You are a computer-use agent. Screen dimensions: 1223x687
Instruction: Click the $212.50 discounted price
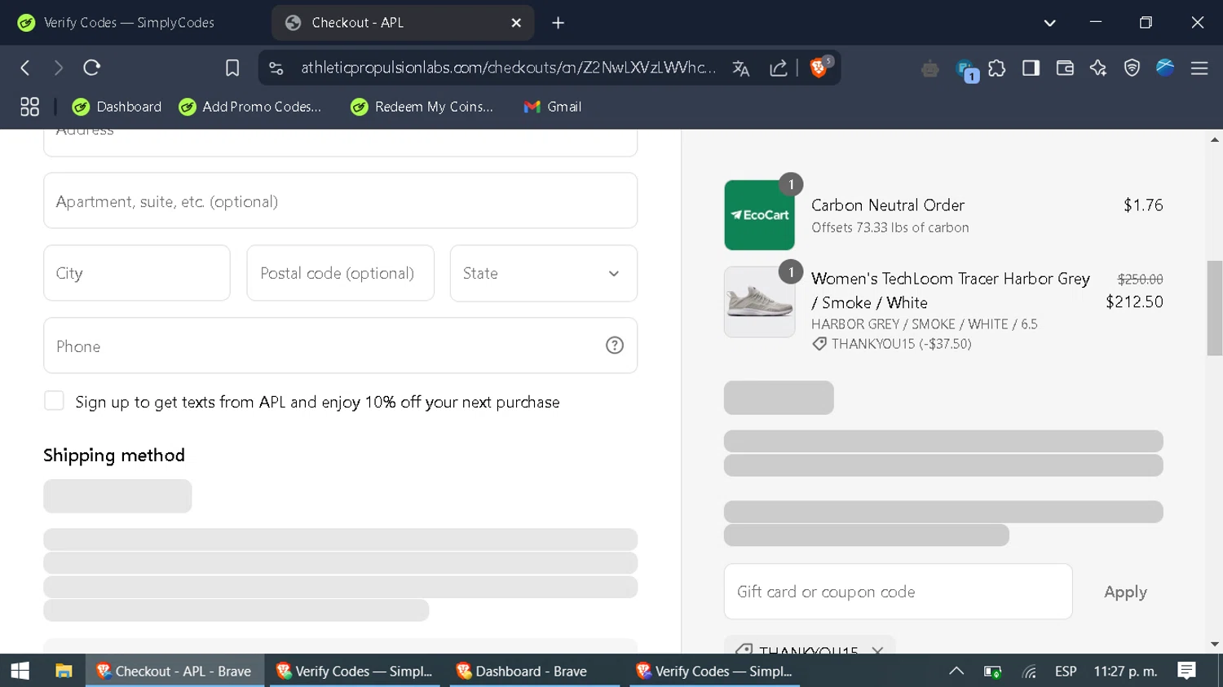point(1134,302)
